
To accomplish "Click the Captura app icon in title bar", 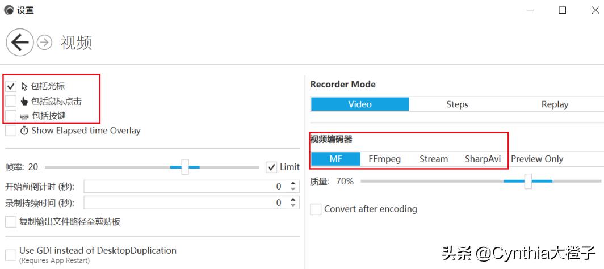I will click(9, 10).
